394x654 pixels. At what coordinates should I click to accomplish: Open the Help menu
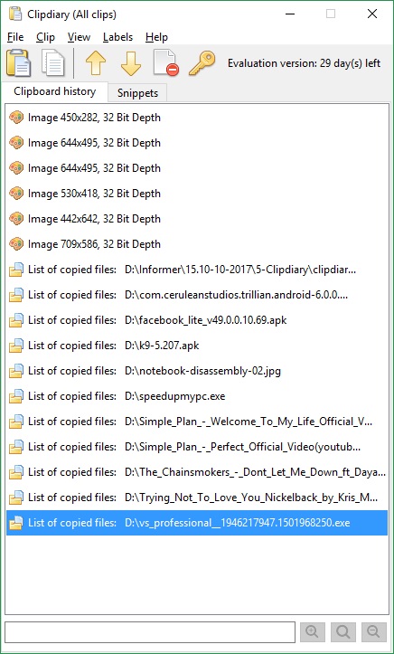pyautogui.click(x=156, y=37)
